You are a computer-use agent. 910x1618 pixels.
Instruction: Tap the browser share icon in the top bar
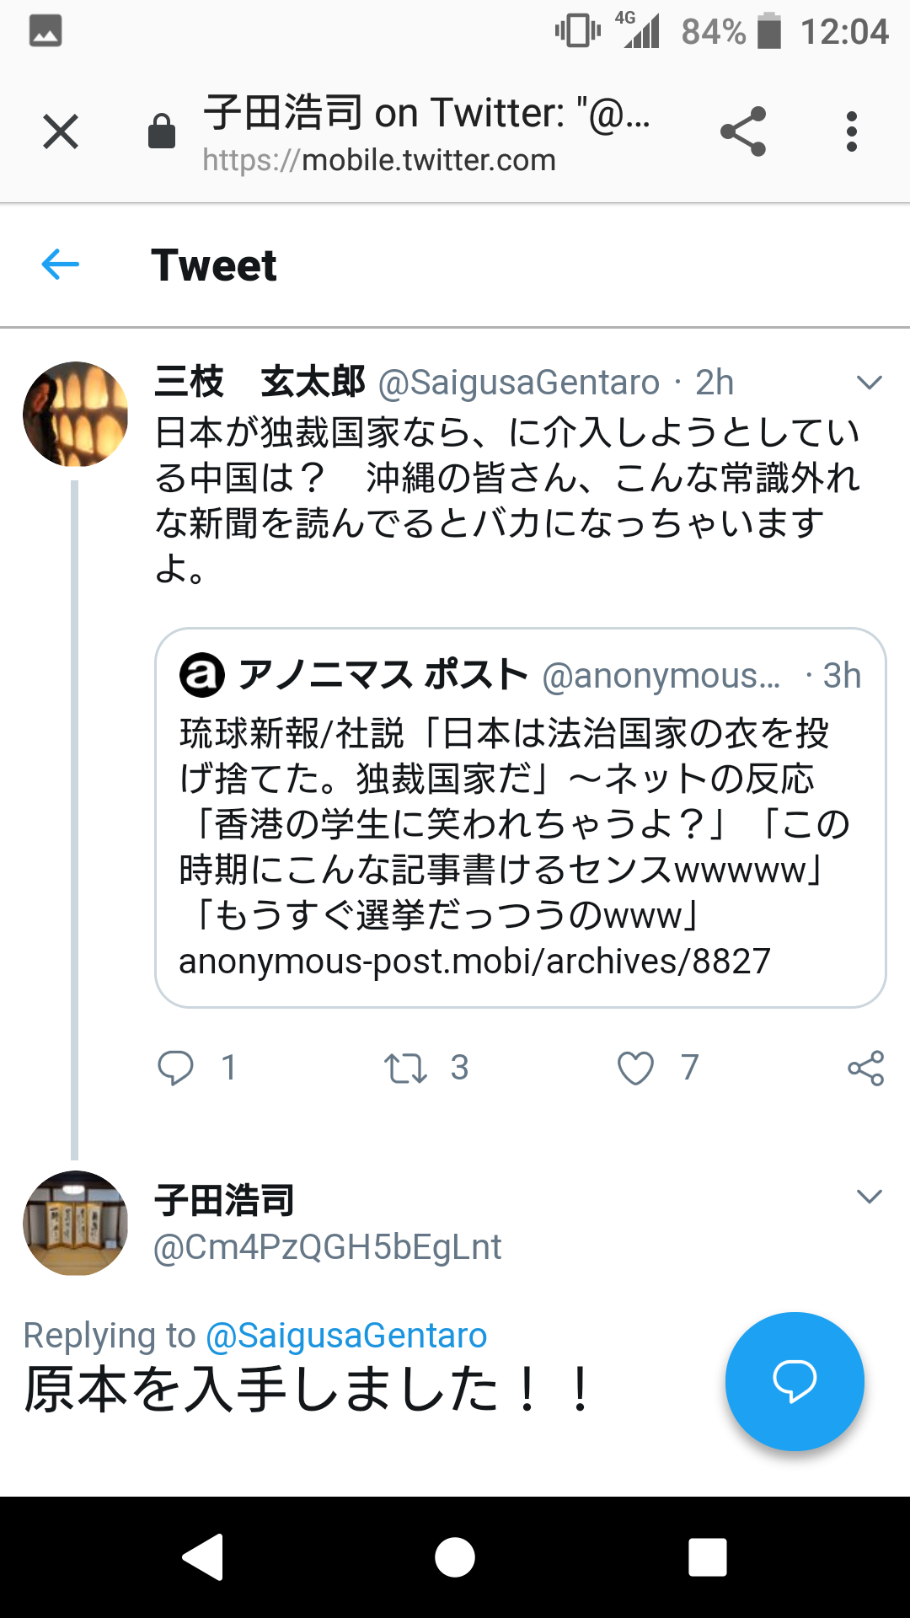coord(742,131)
